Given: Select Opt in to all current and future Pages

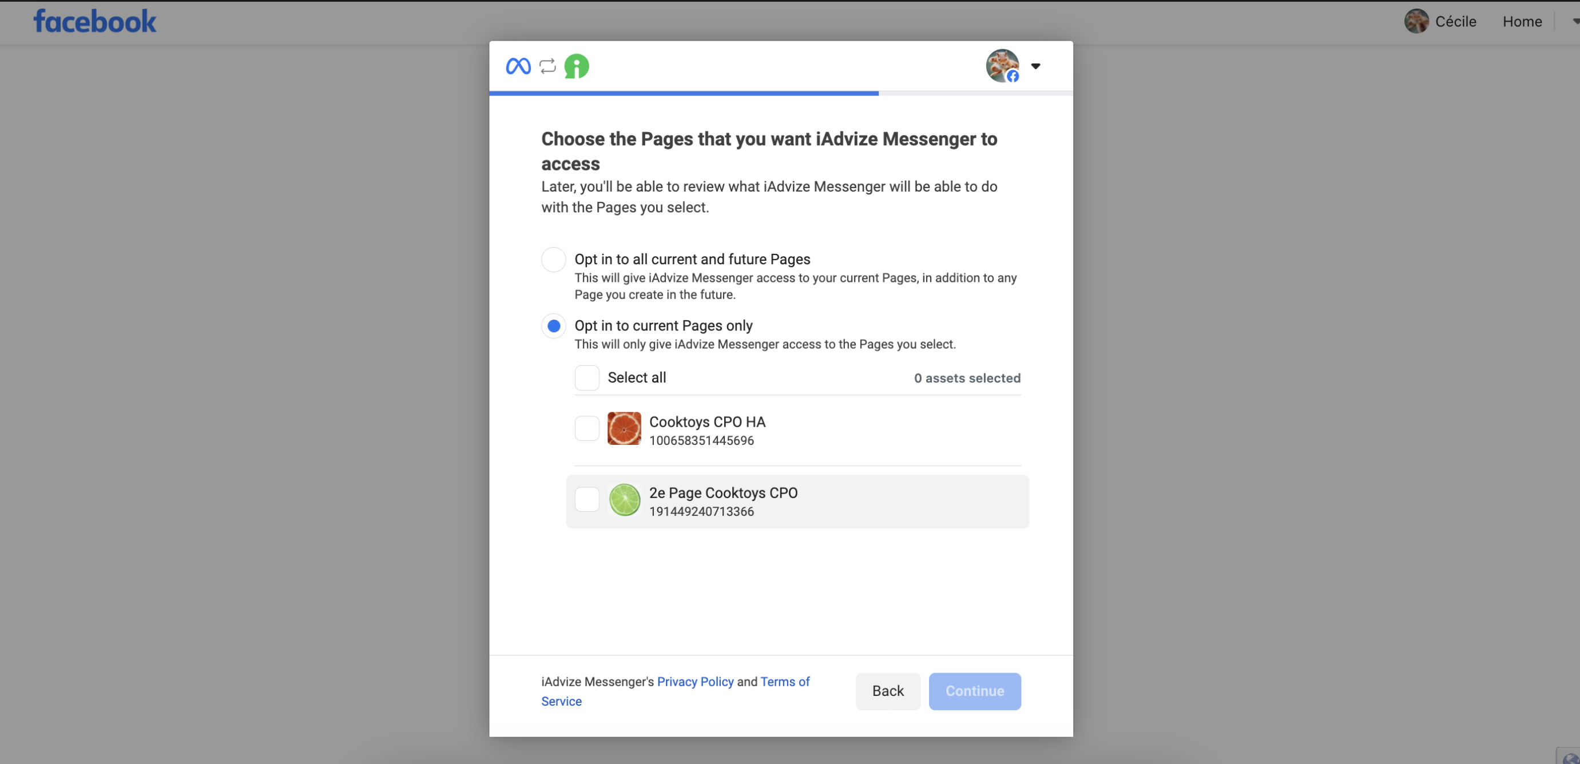Looking at the screenshot, I should click(553, 260).
